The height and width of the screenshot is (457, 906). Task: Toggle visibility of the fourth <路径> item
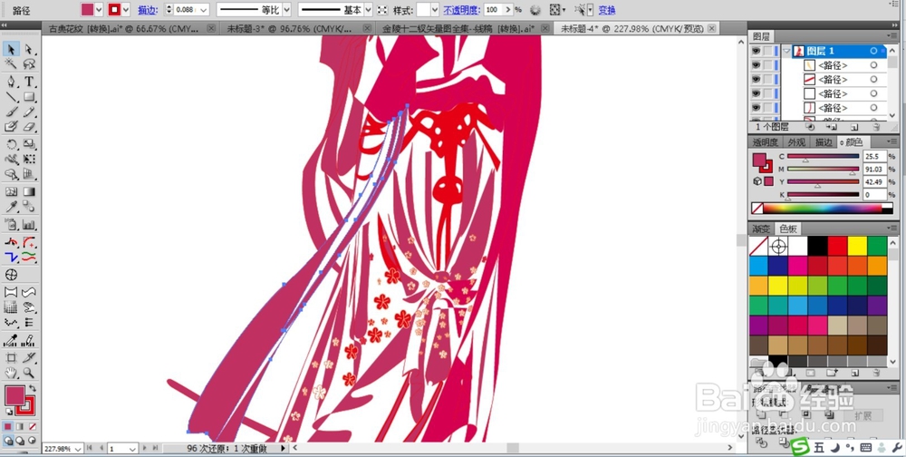coord(756,108)
